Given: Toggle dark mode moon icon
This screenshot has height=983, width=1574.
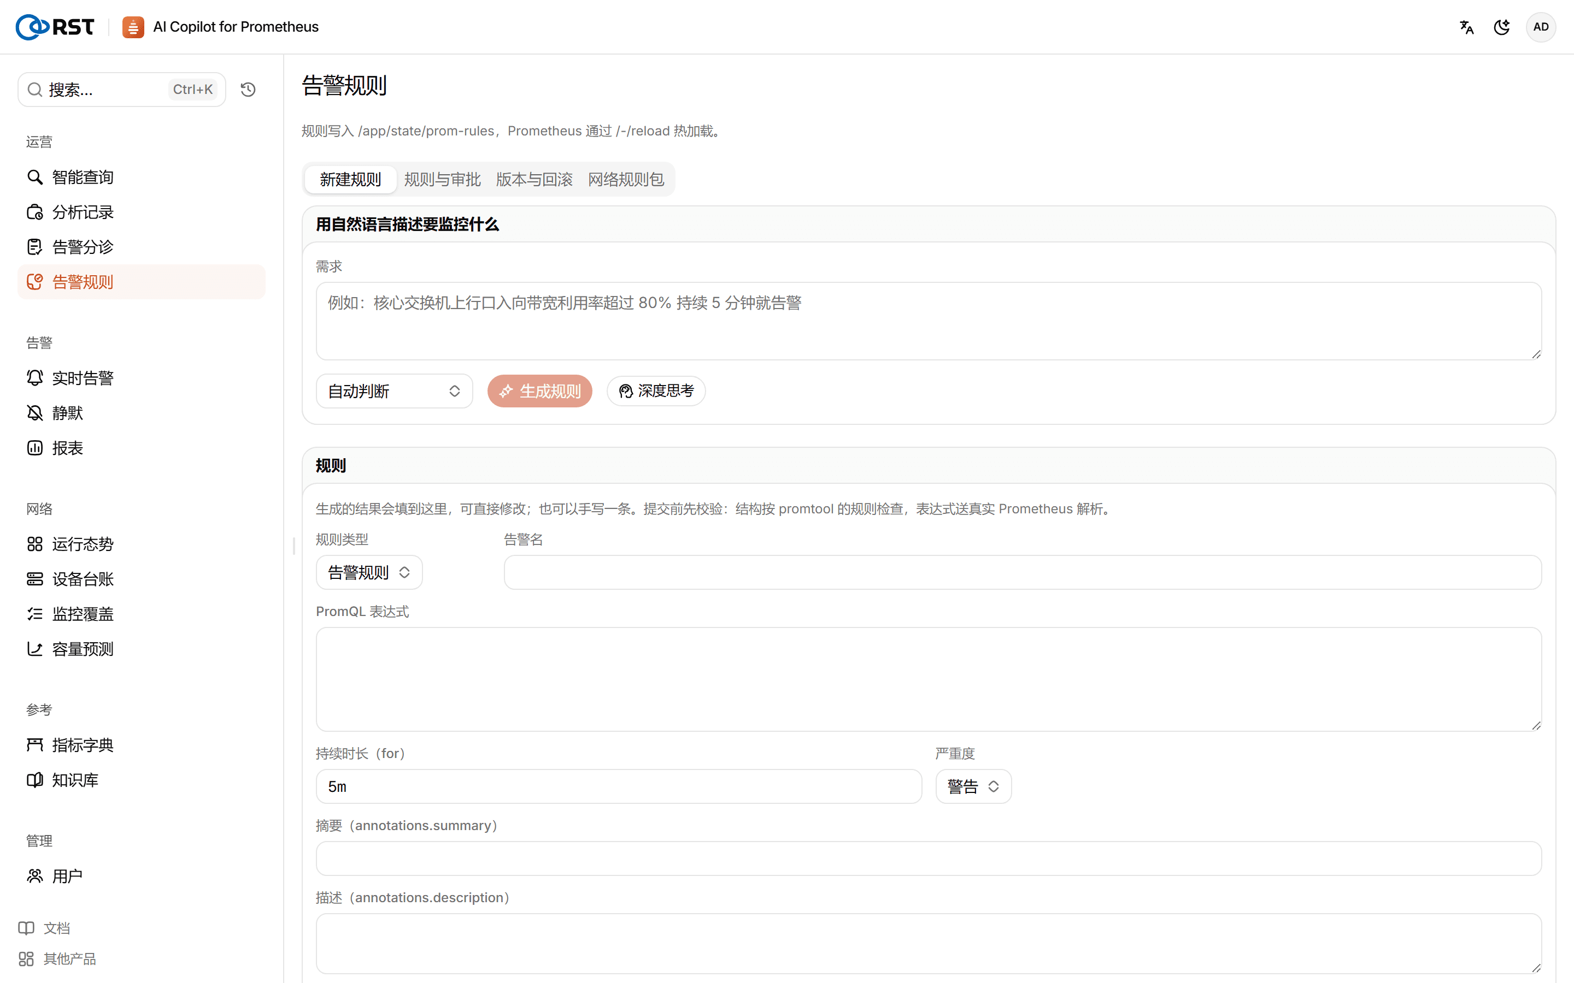Looking at the screenshot, I should coord(1502,27).
